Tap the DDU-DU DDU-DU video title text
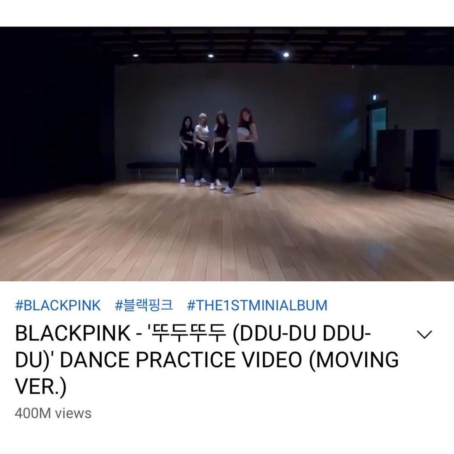This screenshot has width=454, height=454. pyautogui.click(x=207, y=359)
